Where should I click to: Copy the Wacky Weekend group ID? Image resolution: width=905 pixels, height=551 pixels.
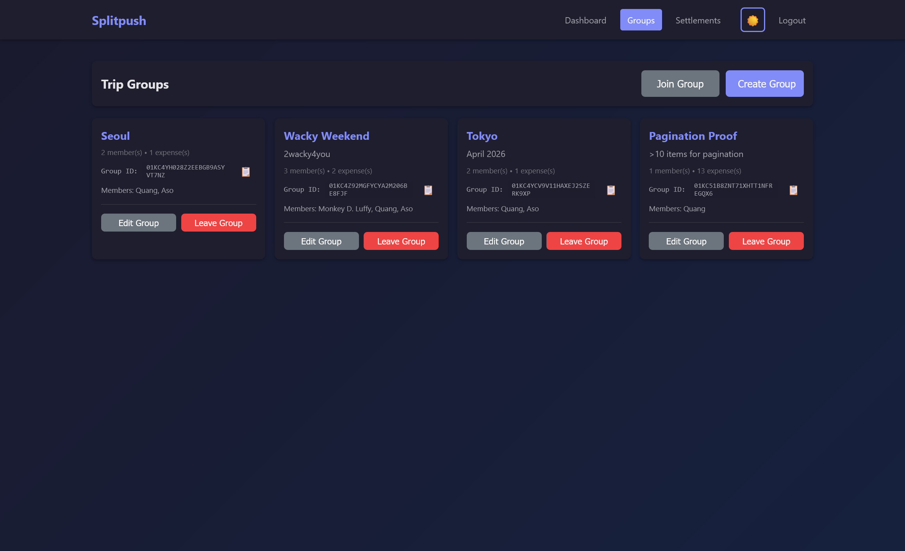[428, 190]
